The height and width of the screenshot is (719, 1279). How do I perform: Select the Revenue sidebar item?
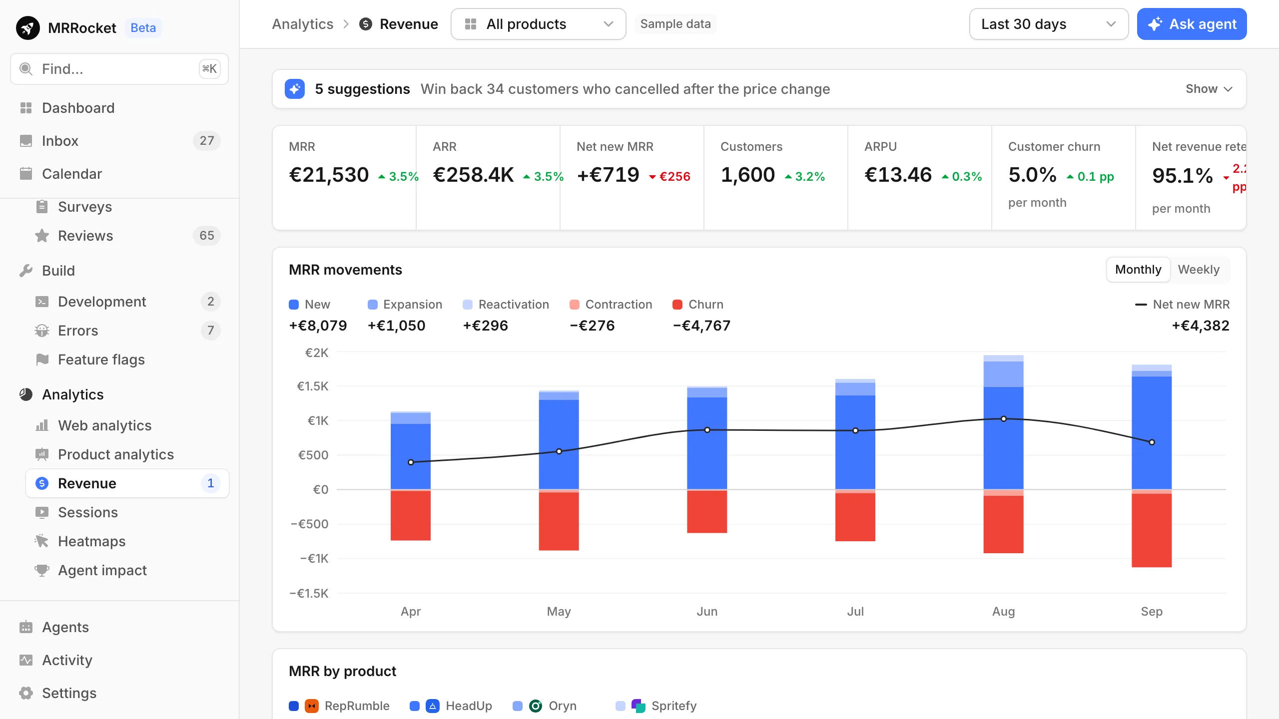(127, 483)
